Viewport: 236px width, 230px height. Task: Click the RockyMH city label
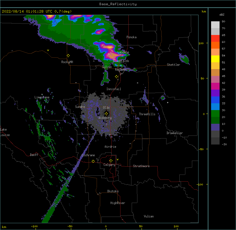67,62
